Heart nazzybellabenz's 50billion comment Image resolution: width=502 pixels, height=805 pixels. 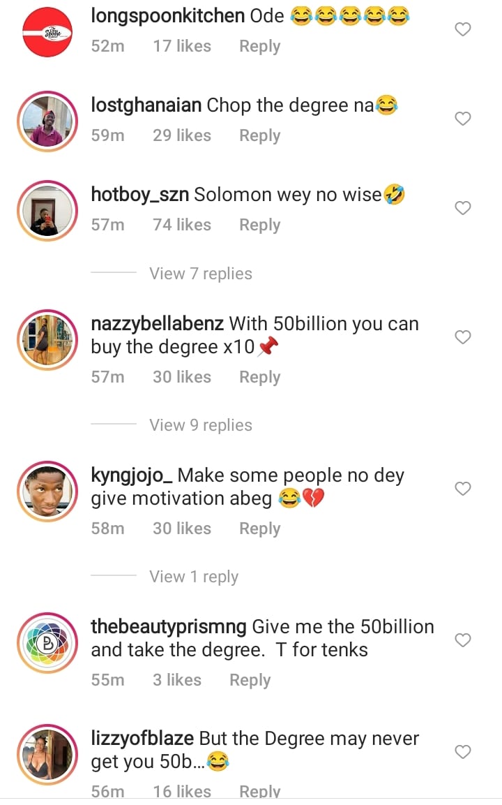[463, 337]
